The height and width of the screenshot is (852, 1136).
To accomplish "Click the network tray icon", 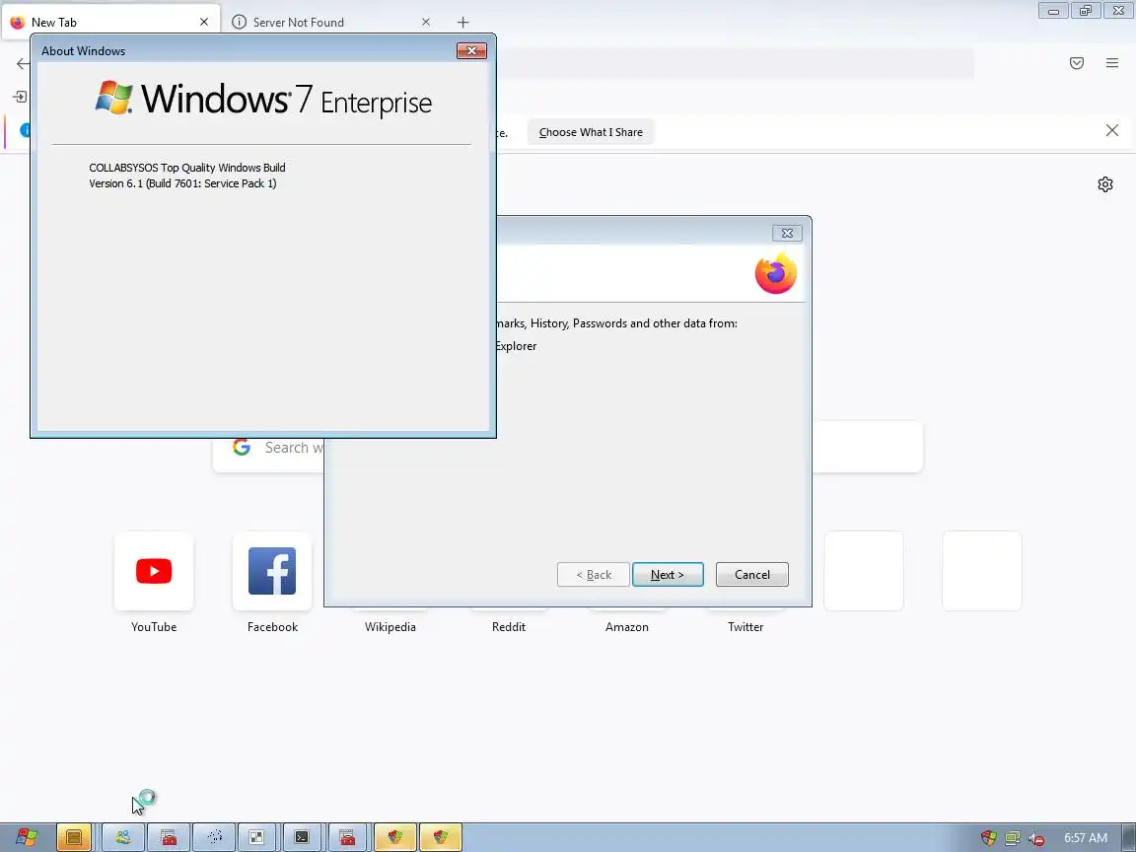I will click(1012, 838).
